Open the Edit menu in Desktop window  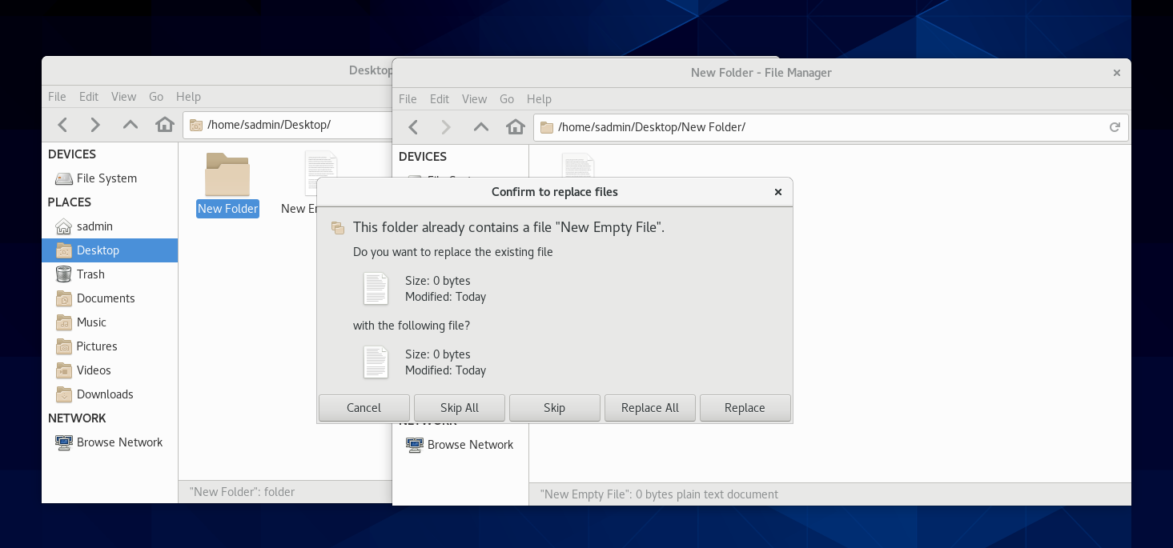point(88,97)
